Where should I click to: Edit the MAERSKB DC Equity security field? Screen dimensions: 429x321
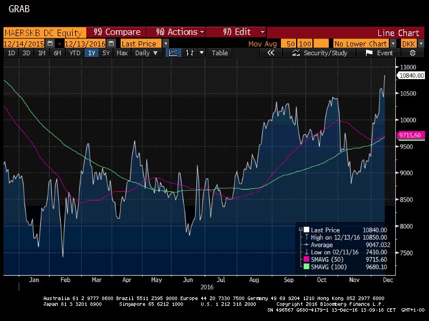coord(45,33)
